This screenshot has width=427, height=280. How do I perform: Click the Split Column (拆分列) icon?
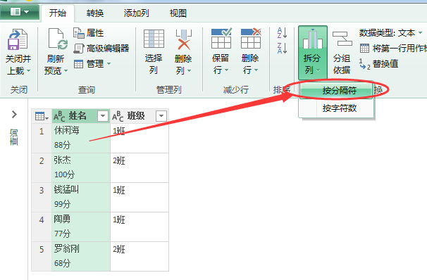pos(313,39)
